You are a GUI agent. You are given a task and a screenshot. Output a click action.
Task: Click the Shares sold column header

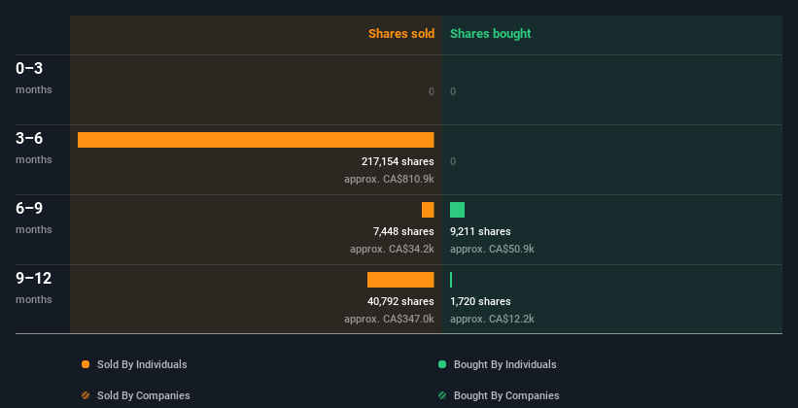pos(401,34)
